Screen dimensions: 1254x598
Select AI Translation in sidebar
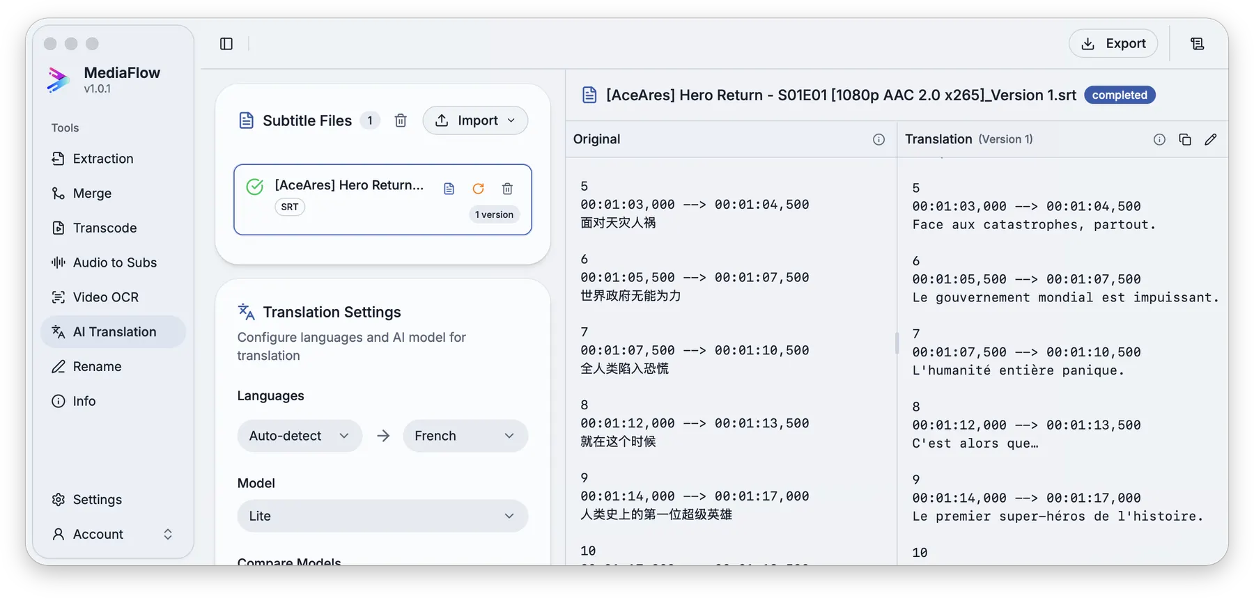[x=113, y=332]
